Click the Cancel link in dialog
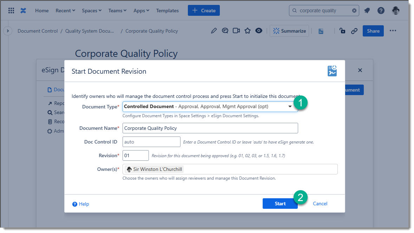Screen dimensions: 414x233 pos(320,204)
